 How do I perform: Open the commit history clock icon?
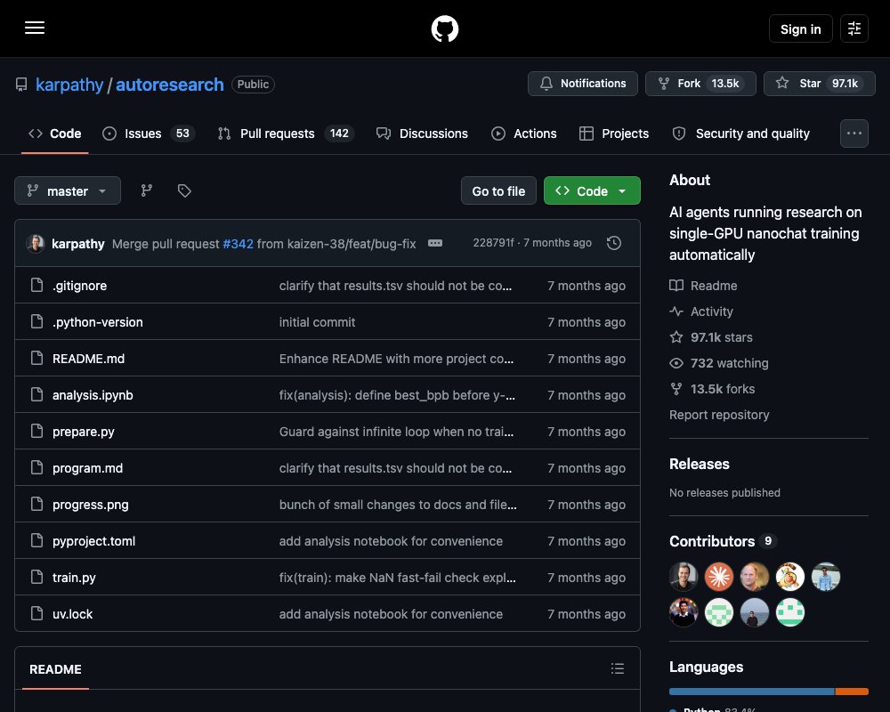pos(613,243)
